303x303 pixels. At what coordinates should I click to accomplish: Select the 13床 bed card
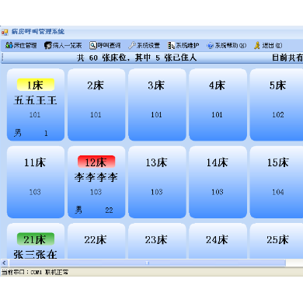pyautogui.click(x=157, y=182)
